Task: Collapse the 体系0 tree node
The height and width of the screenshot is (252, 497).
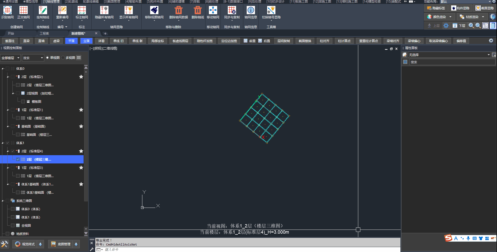Action: coord(3,69)
